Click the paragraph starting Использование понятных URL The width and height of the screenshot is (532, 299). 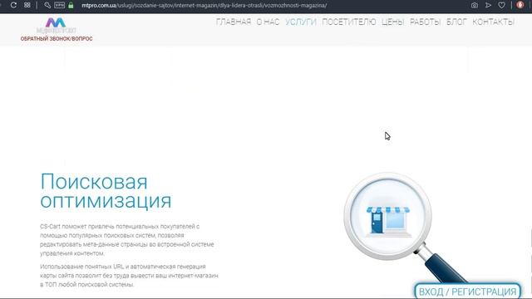[129, 276]
